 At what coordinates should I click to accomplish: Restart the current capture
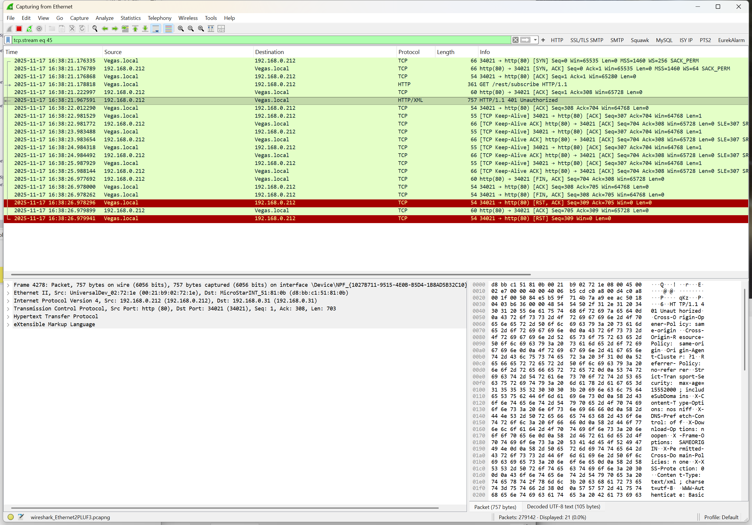(29, 29)
